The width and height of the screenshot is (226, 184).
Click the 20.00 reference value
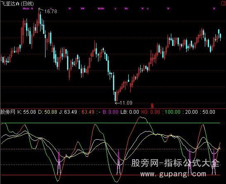191,112
